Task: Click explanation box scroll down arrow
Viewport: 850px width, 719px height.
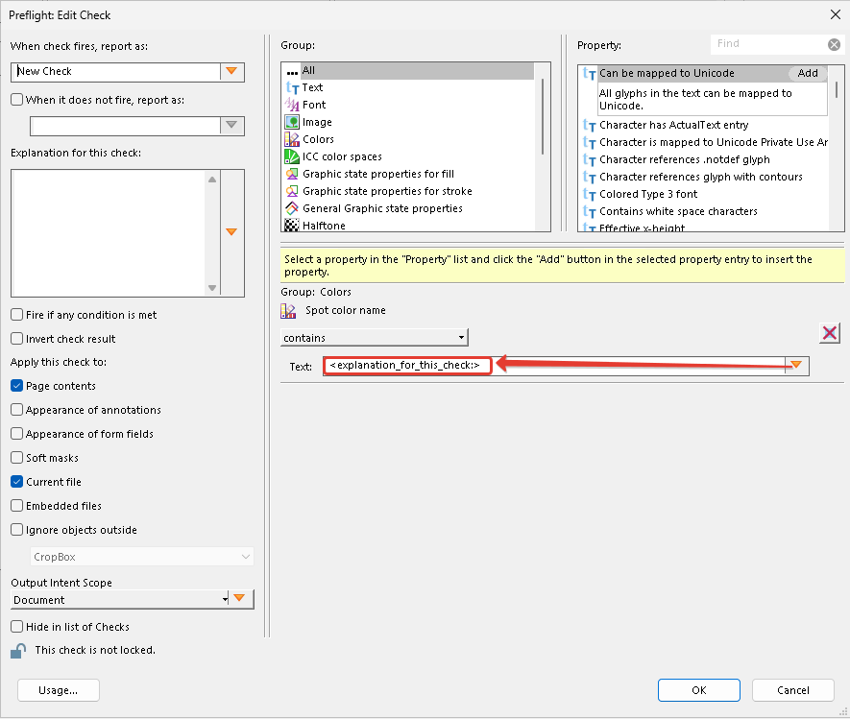Action: pos(212,288)
